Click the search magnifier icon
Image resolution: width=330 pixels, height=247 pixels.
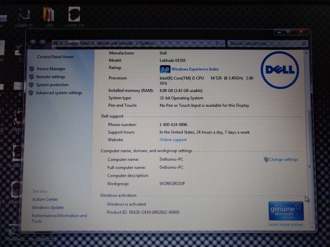tap(304, 43)
